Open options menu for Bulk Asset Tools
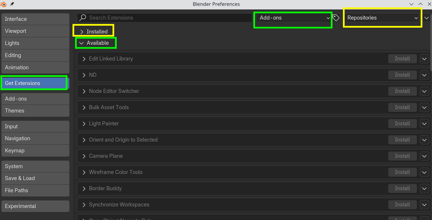The width and height of the screenshot is (432, 220). click(425, 107)
